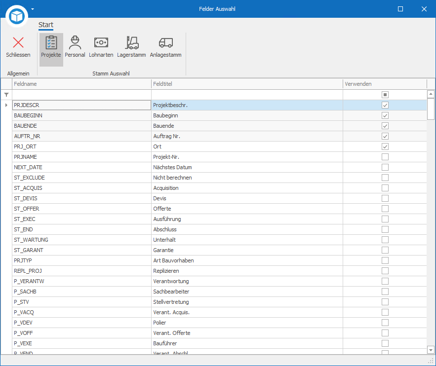Expand the PRJDESCR row indicator arrow
The width and height of the screenshot is (436, 366).
click(6, 105)
